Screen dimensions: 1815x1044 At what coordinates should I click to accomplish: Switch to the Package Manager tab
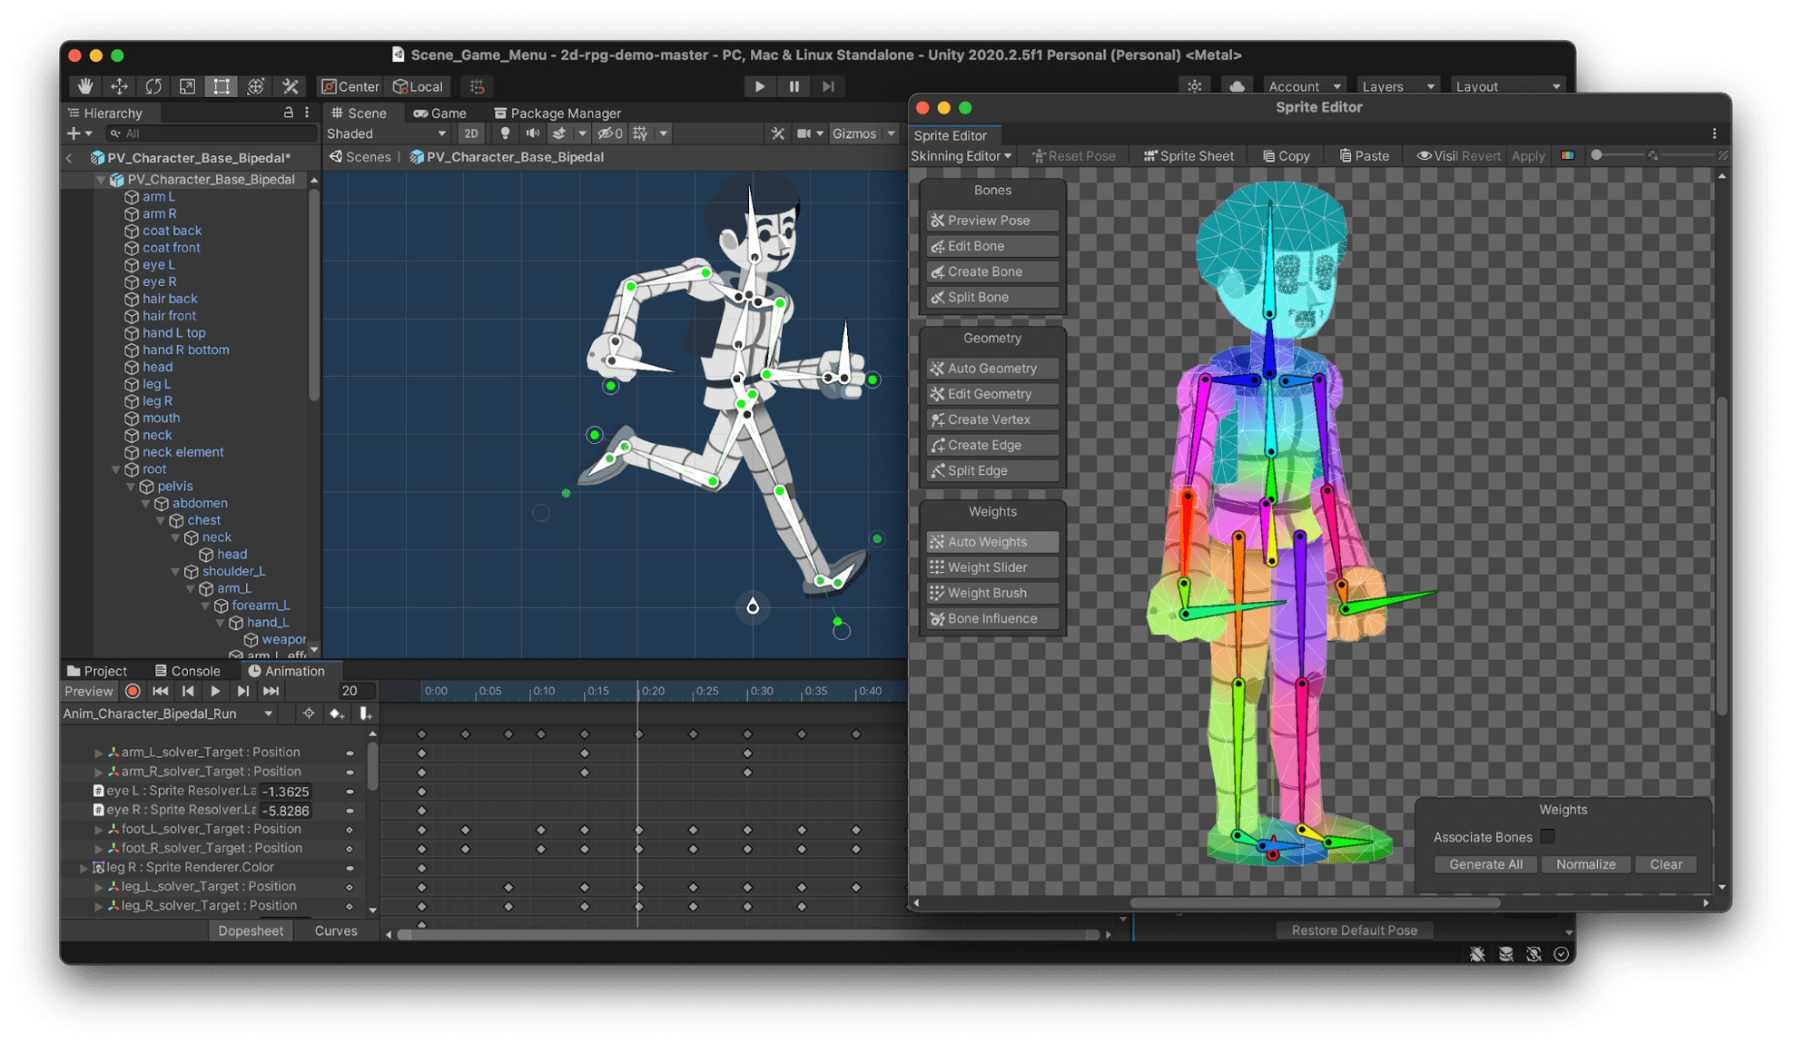(x=557, y=113)
